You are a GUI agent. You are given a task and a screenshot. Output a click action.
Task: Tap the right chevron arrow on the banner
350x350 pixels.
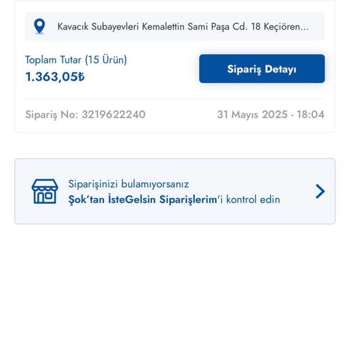click(320, 191)
